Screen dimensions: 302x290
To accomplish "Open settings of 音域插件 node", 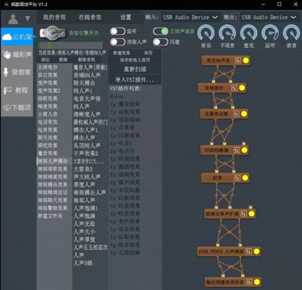I will pos(234,88).
